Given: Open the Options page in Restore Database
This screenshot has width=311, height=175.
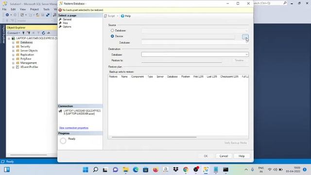Looking at the screenshot, I should coord(67,27).
